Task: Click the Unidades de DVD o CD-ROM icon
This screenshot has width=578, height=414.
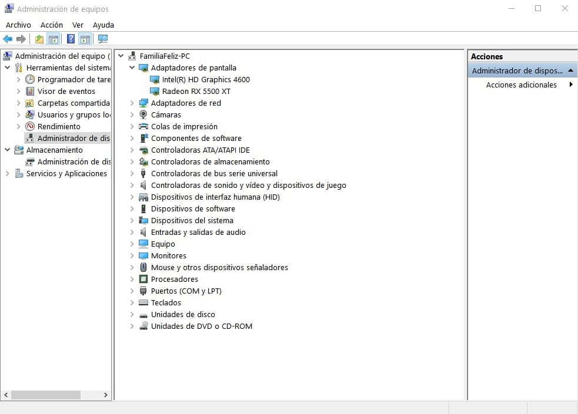Action: click(143, 326)
